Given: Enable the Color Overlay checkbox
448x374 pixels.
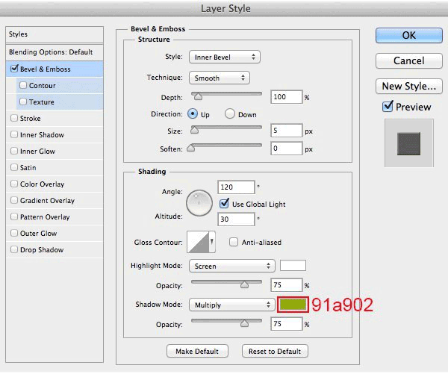Looking at the screenshot, I should 14,184.
